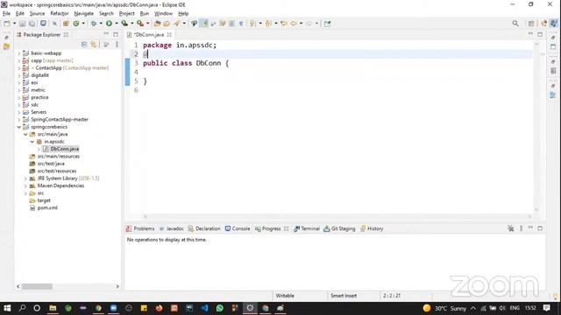Click Remove All Finished Operations icon

510,228
